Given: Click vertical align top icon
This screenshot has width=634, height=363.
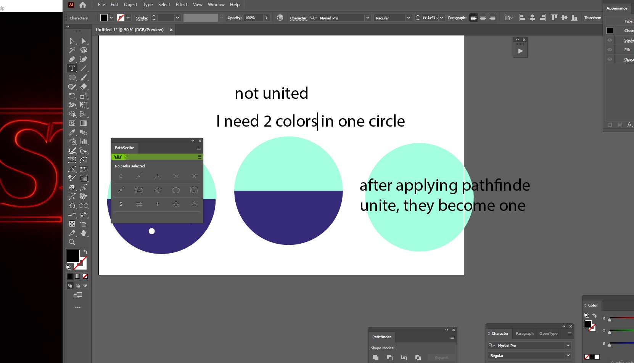Looking at the screenshot, I should point(554,18).
